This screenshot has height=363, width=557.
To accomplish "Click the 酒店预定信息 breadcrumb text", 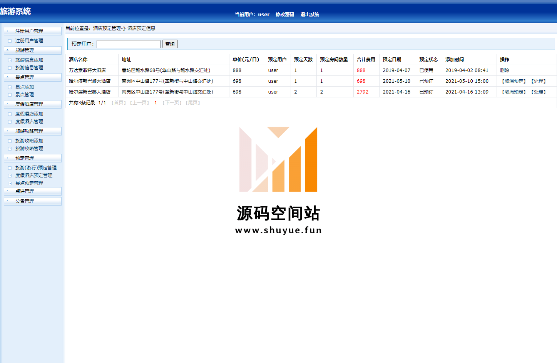I will tap(141, 28).
